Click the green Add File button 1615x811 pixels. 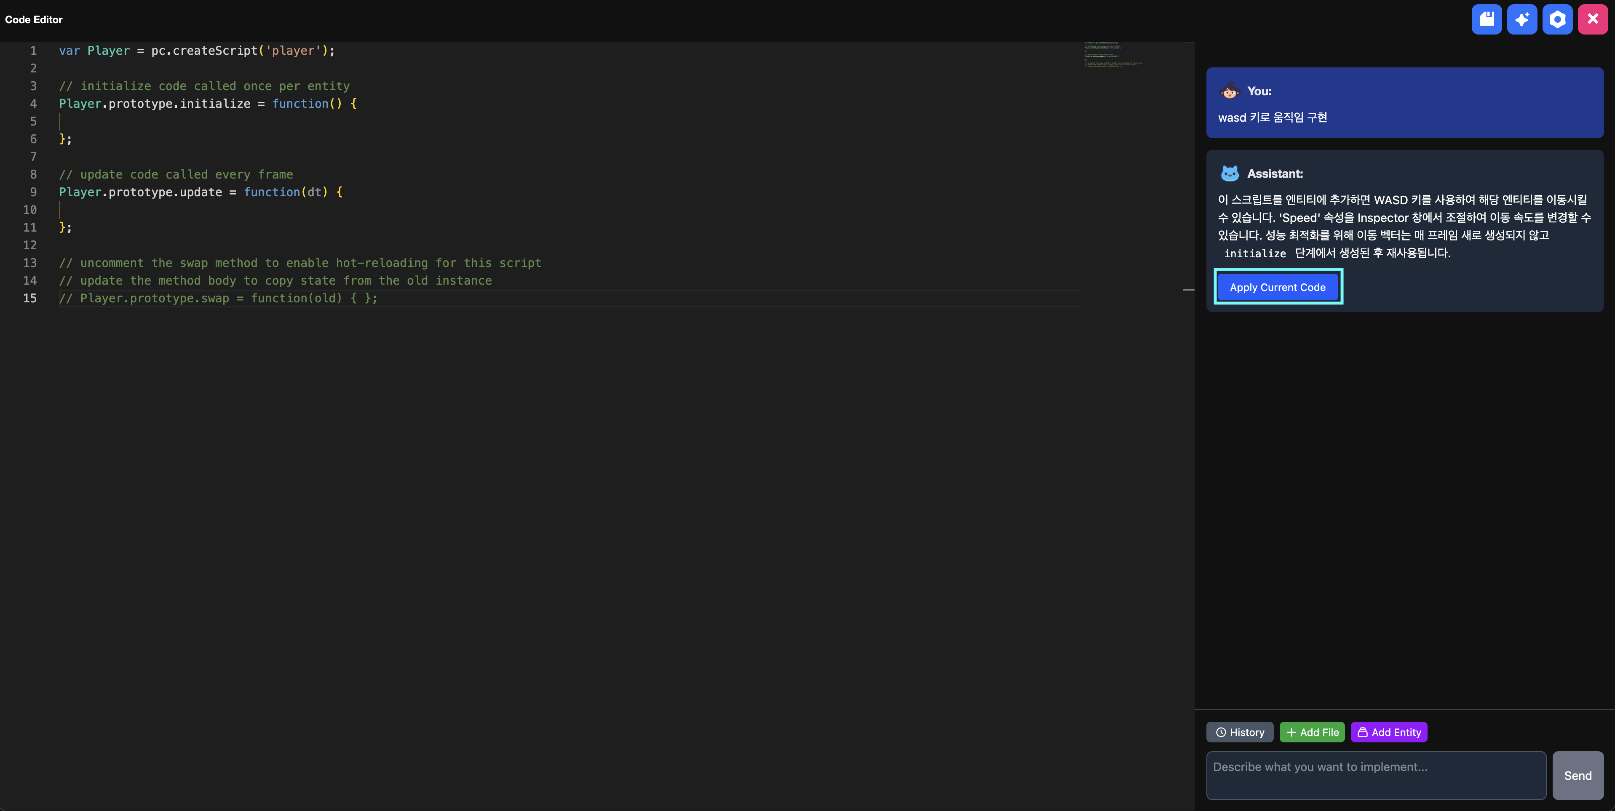pyautogui.click(x=1312, y=732)
